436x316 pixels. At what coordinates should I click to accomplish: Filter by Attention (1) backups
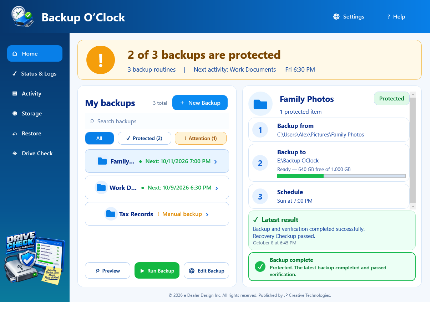tap(201, 138)
